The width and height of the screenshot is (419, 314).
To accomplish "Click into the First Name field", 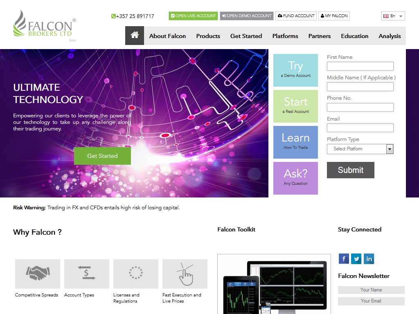I will [x=360, y=66].
